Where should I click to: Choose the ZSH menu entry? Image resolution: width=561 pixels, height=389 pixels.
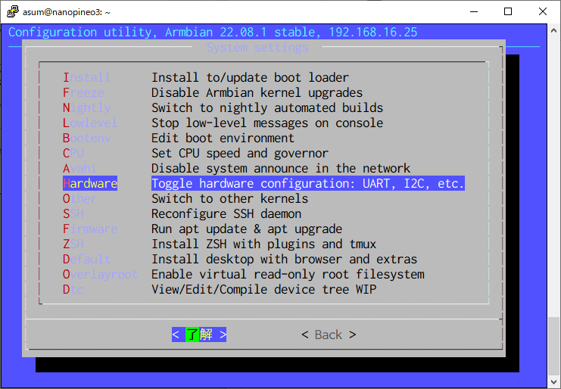(73, 244)
